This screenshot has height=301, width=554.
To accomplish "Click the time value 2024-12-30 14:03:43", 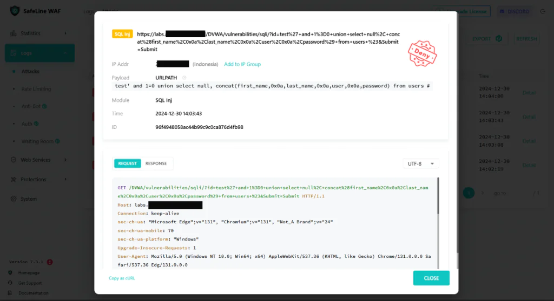I will [x=179, y=113].
